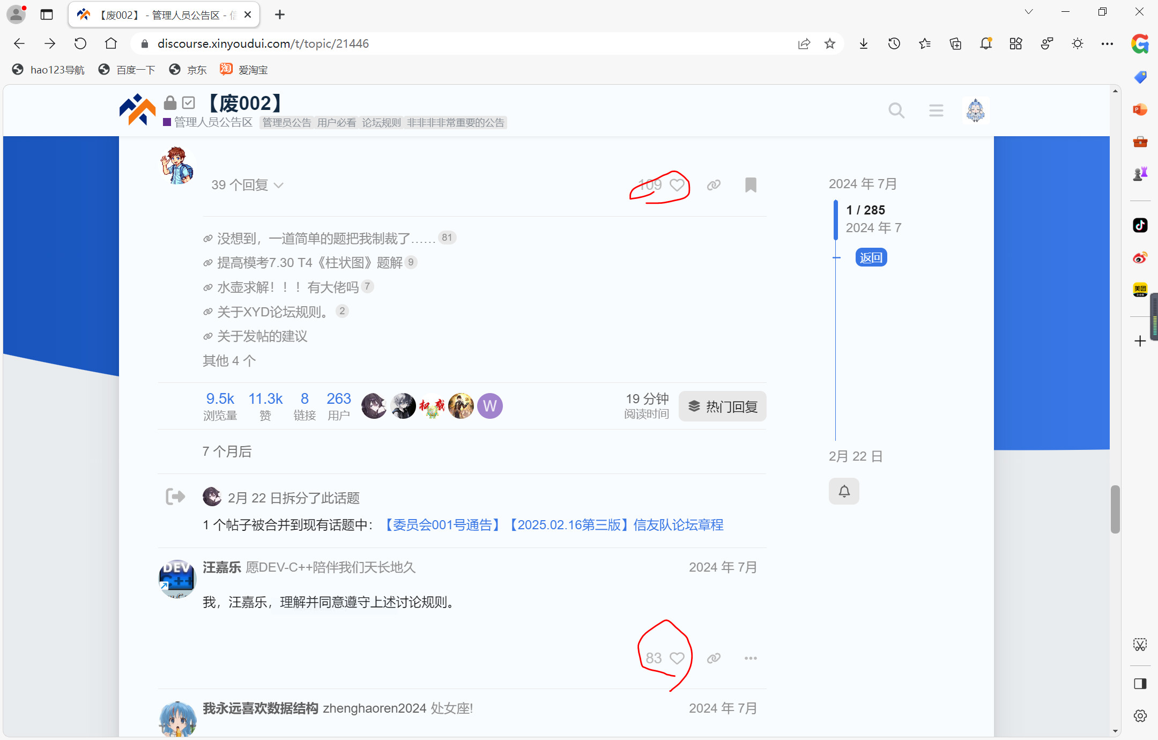This screenshot has width=1158, height=740.
Task: Click the 论坛规则 tag
Action: click(x=382, y=123)
